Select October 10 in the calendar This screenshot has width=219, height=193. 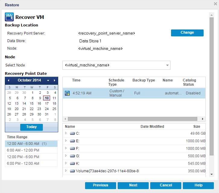click(x=47, y=98)
